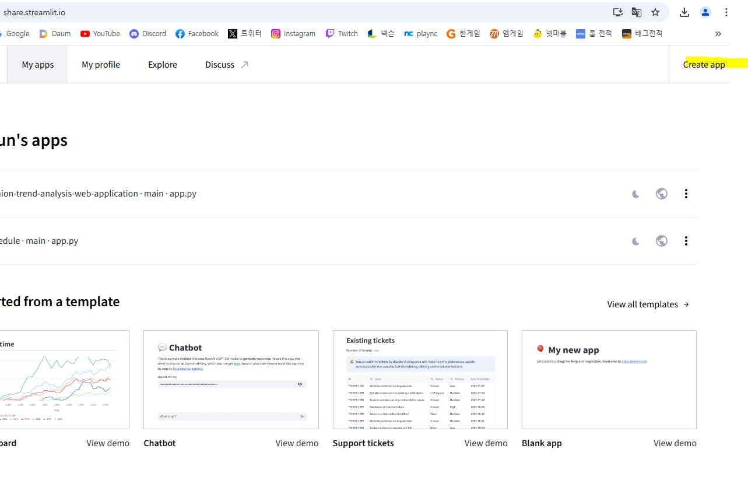This screenshot has height=494, width=748.
Task: Click the public globe icon for edule app
Action: tap(662, 241)
